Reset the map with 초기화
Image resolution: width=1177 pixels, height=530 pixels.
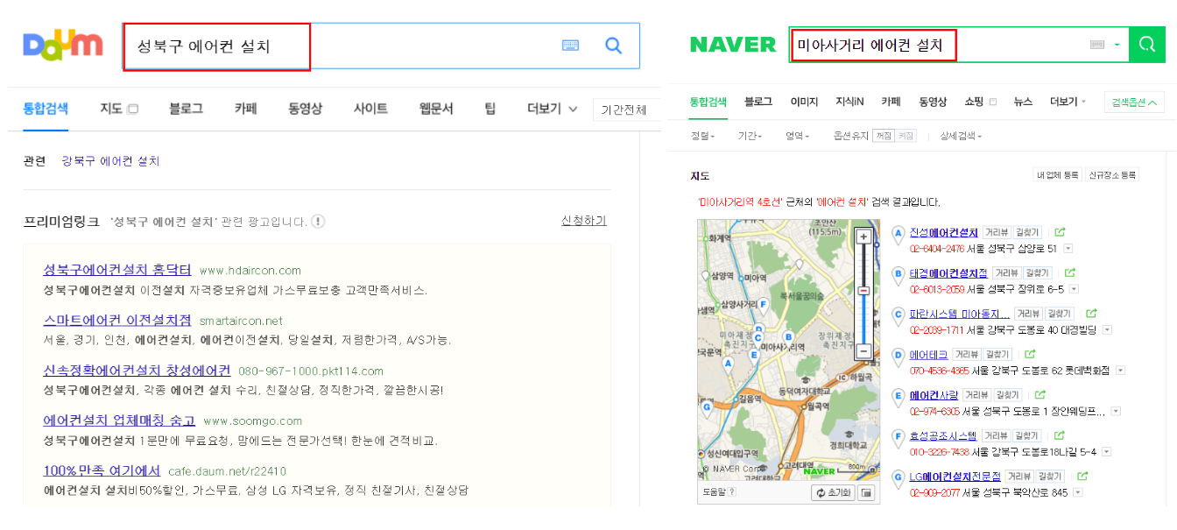click(832, 492)
